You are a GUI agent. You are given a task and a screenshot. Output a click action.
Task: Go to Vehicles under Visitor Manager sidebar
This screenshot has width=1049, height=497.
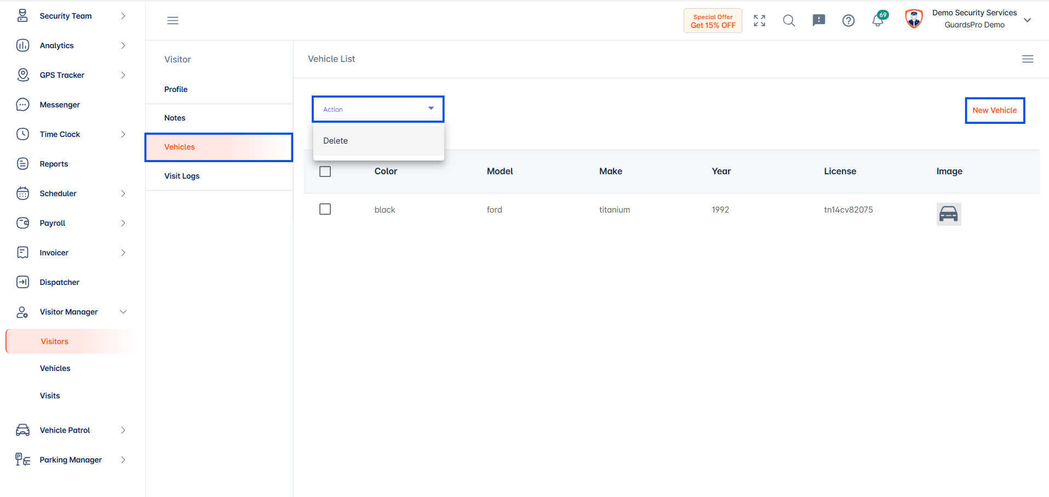55,368
